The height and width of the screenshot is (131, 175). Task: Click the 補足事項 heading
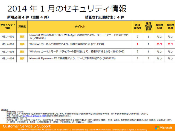click(5, 110)
